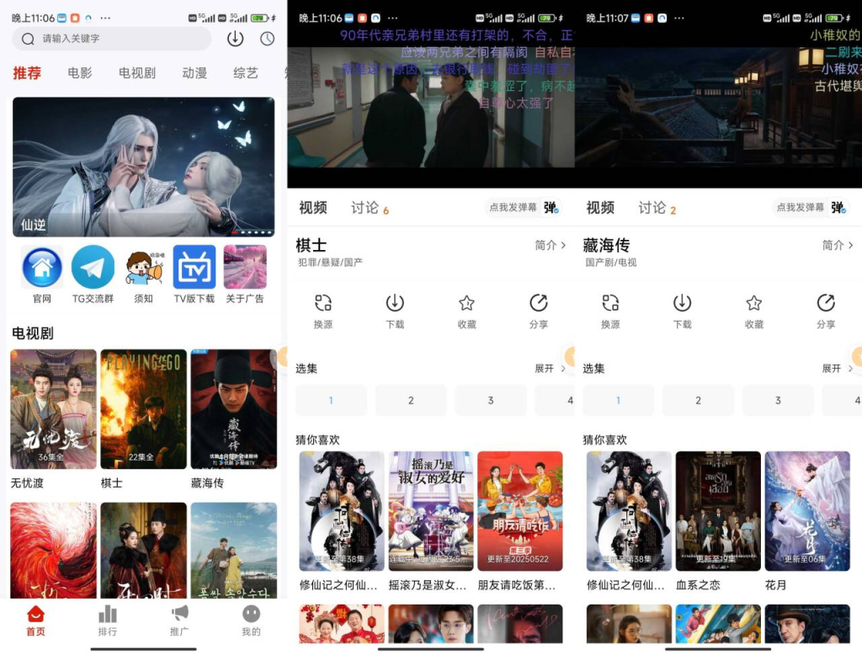Expand the 选集 list (展开) for 藏海传

pyautogui.click(x=838, y=369)
